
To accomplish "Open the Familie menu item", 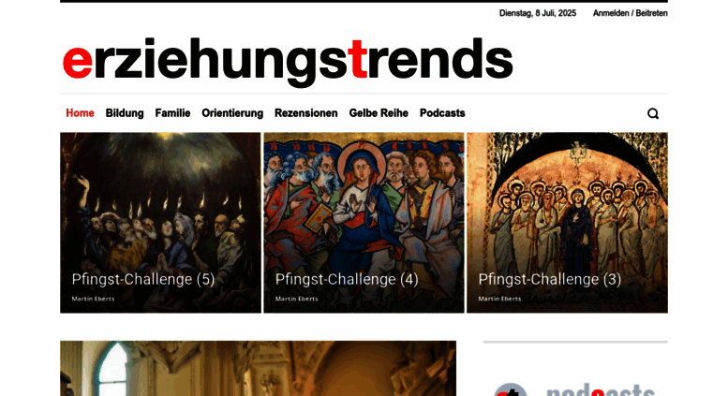I will pyautogui.click(x=172, y=113).
